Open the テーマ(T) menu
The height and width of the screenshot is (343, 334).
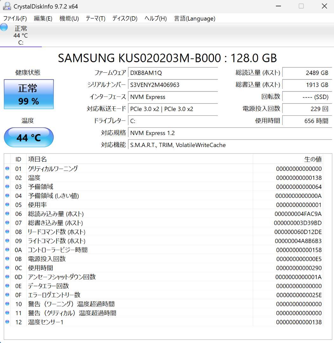click(95, 18)
